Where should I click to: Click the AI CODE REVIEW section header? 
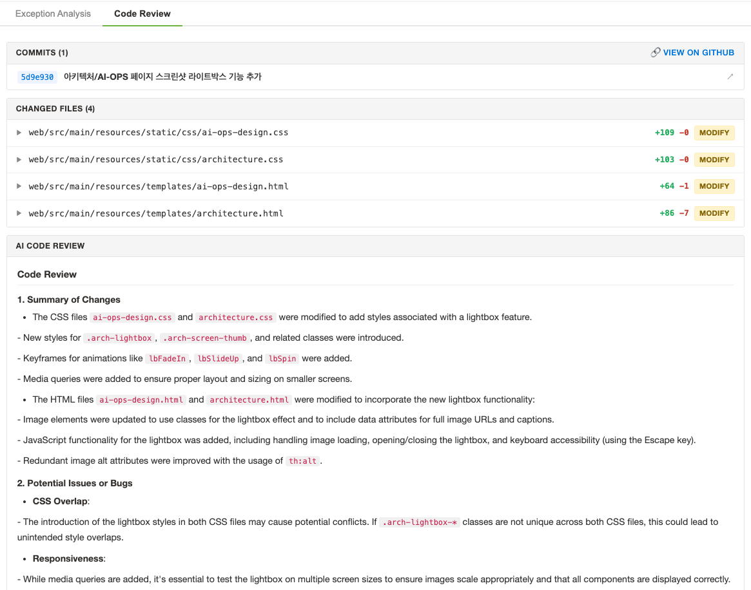tap(50, 246)
